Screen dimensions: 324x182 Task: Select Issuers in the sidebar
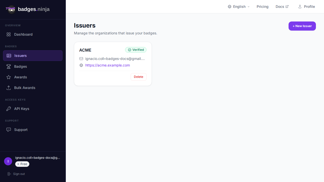point(33,56)
